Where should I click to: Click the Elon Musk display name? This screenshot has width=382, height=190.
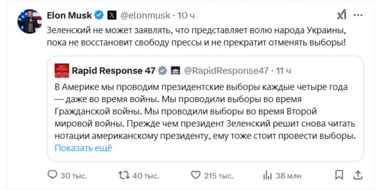tap(69, 16)
